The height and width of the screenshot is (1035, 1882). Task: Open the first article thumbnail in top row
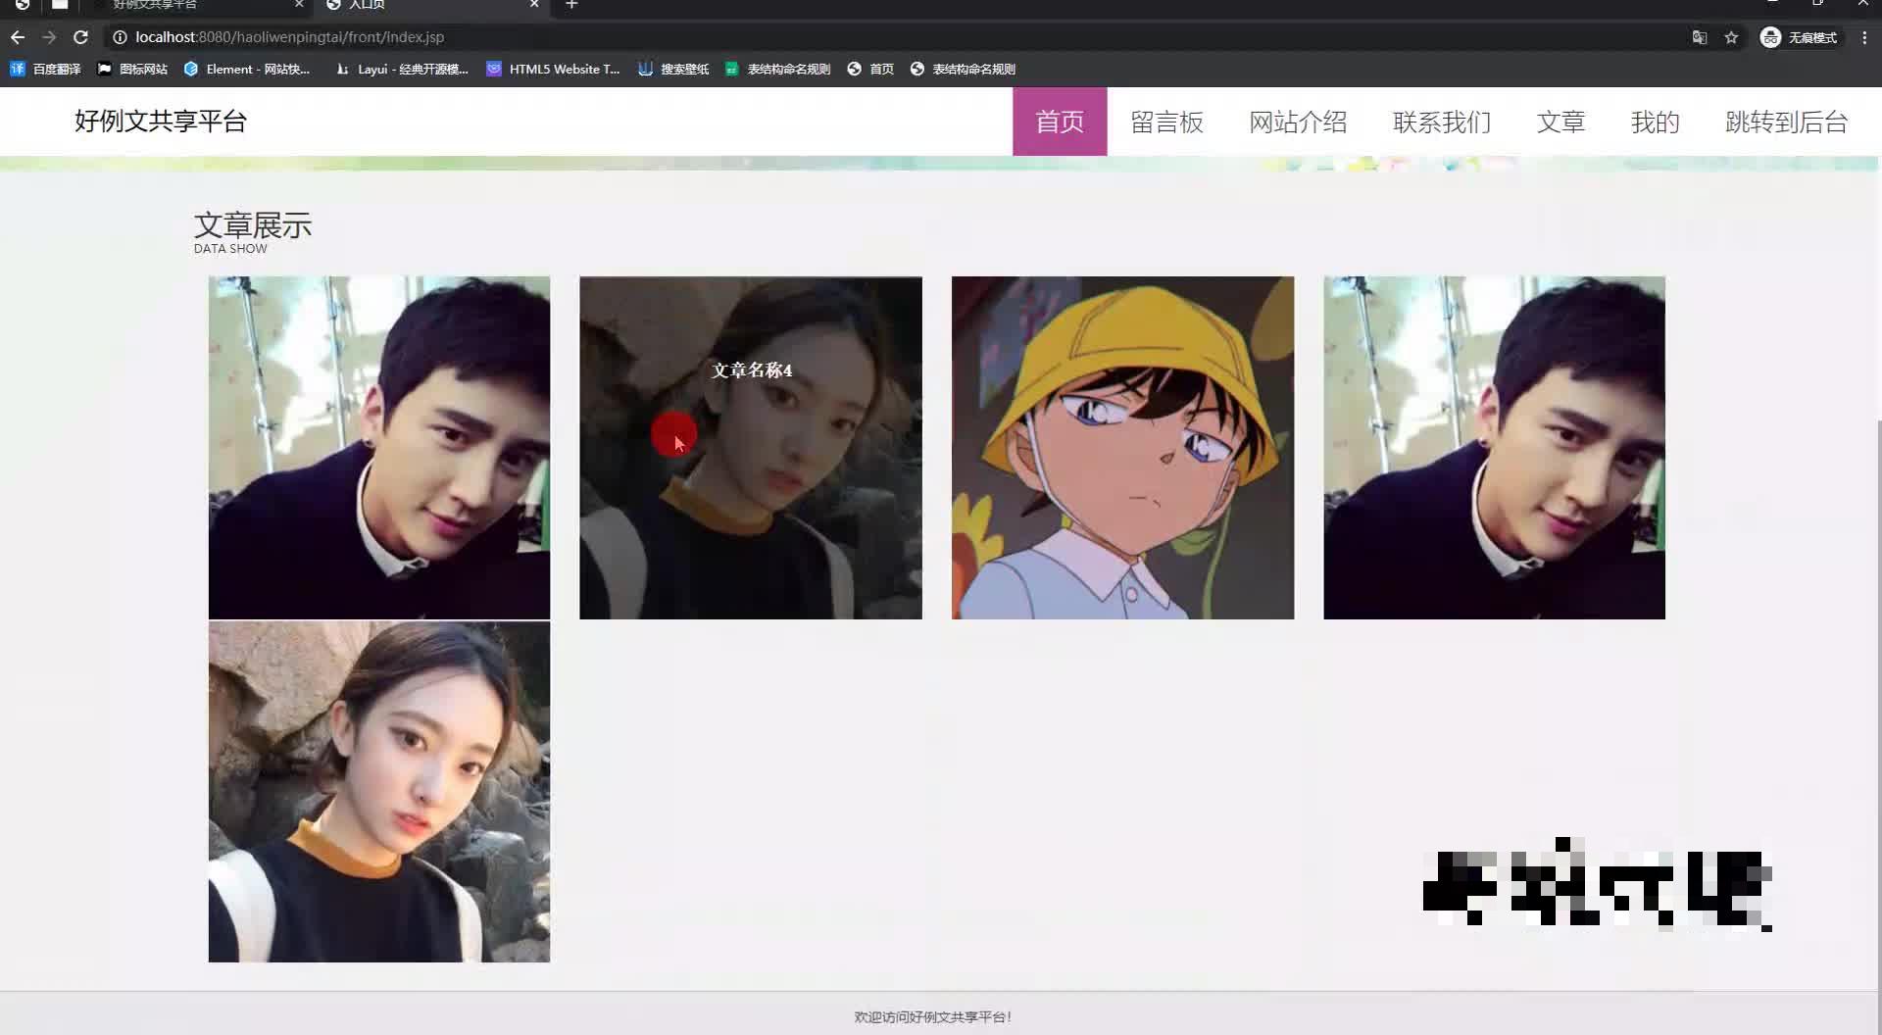click(379, 448)
